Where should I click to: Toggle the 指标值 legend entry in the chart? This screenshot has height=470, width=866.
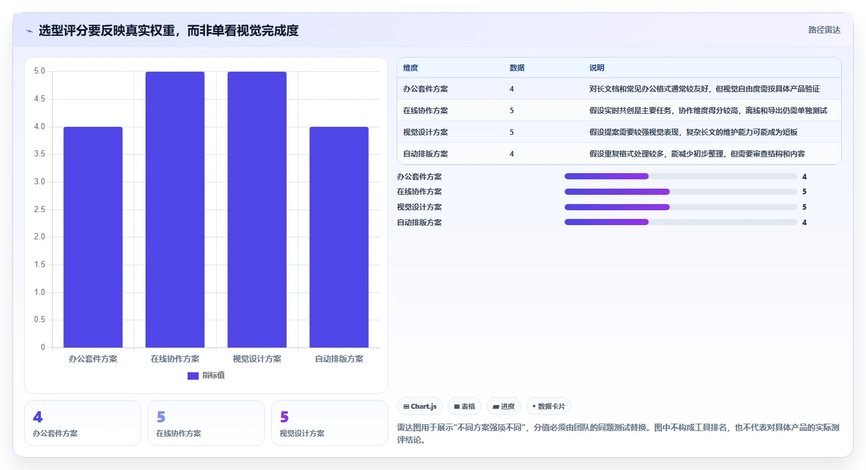pyautogui.click(x=206, y=375)
